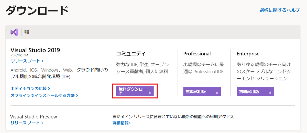Click the Professional IDE description text
Screen dimensions: 307x133
[x=204, y=68]
